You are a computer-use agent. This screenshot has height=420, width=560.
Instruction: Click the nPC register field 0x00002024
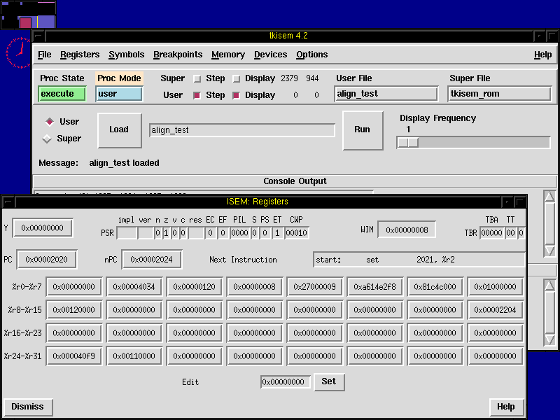click(151, 259)
